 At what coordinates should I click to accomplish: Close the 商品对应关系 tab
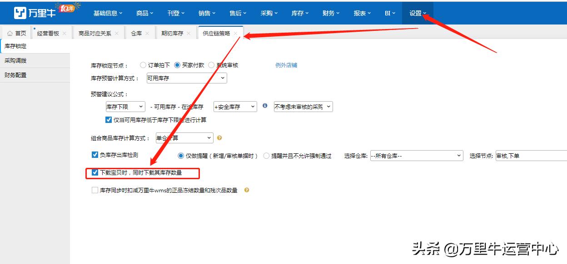[117, 32]
